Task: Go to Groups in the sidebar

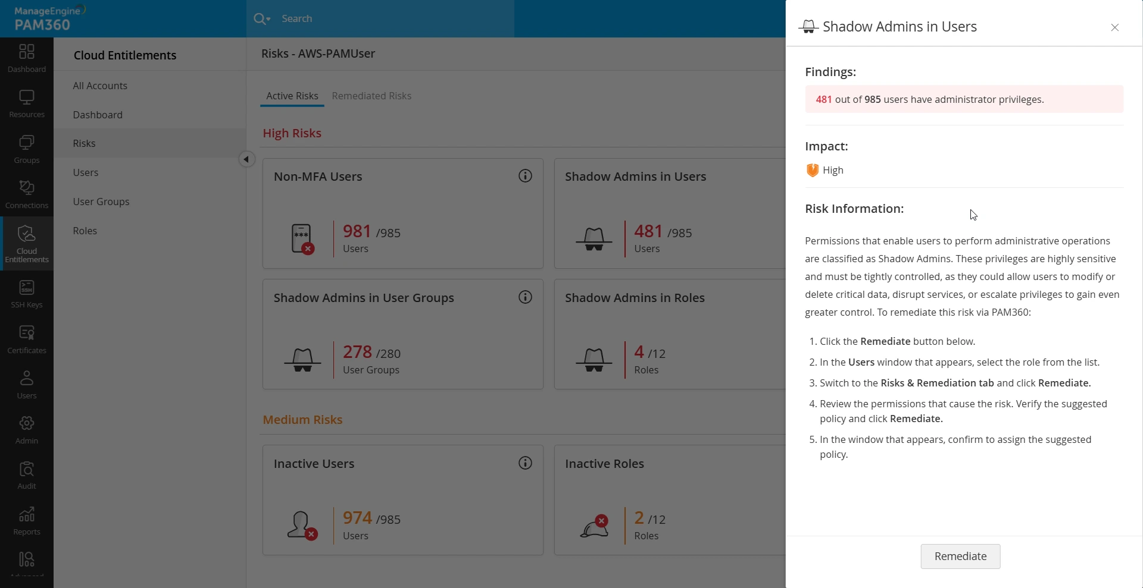Action: [27, 149]
